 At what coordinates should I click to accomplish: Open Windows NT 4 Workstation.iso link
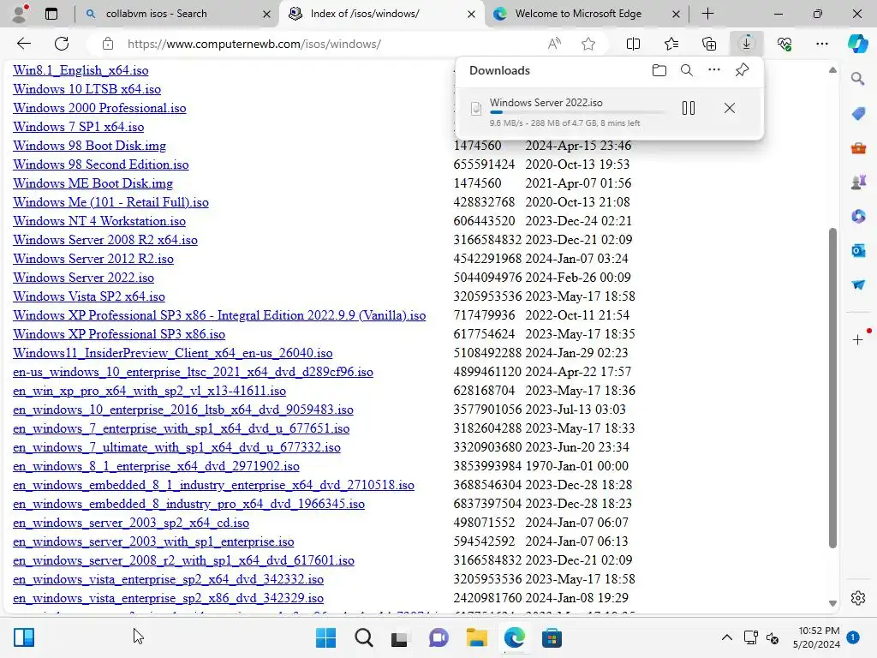click(x=99, y=221)
